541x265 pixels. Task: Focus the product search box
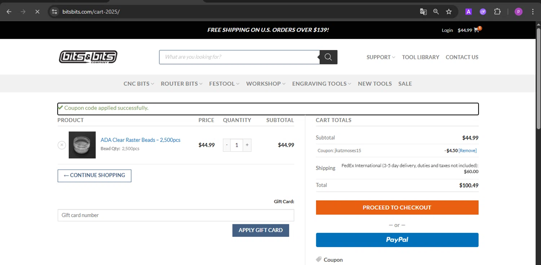(239, 57)
